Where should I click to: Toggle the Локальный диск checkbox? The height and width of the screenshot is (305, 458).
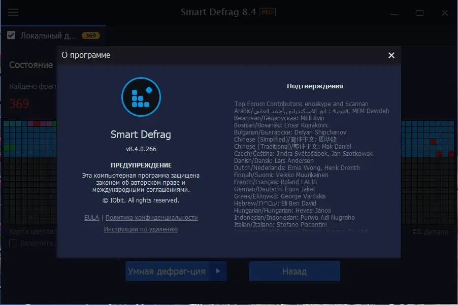(11, 36)
